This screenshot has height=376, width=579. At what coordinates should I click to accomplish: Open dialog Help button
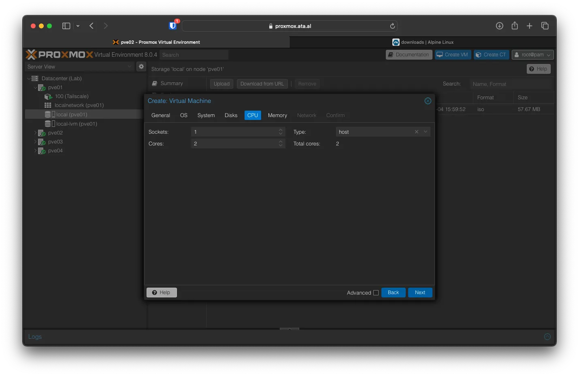click(x=162, y=293)
